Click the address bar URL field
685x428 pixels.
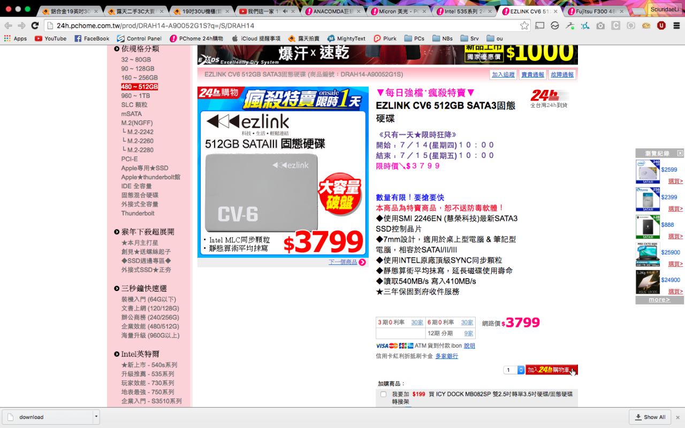coord(284,25)
